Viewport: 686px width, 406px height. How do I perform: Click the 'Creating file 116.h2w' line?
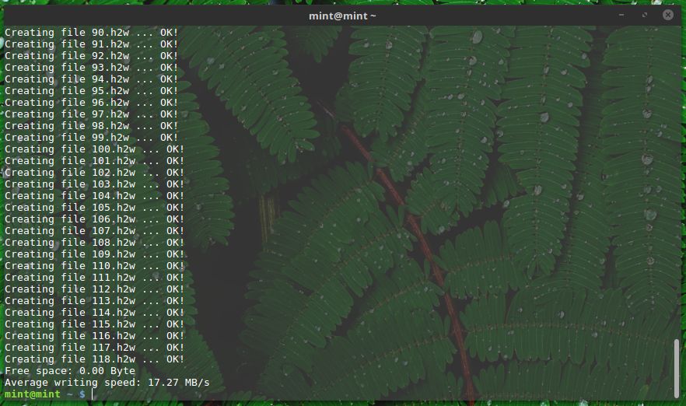coord(95,336)
